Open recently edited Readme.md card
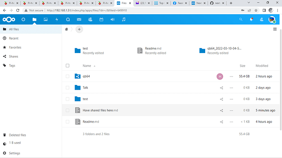282x158 pixels. tap(152, 51)
